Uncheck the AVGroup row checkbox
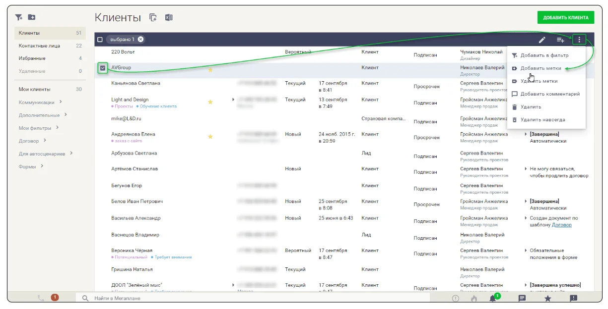608x309 pixels. point(102,68)
